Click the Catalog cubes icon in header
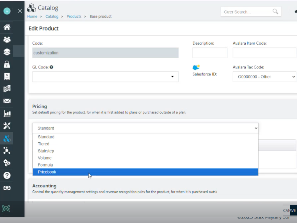297x223 pixels. pos(31,8)
